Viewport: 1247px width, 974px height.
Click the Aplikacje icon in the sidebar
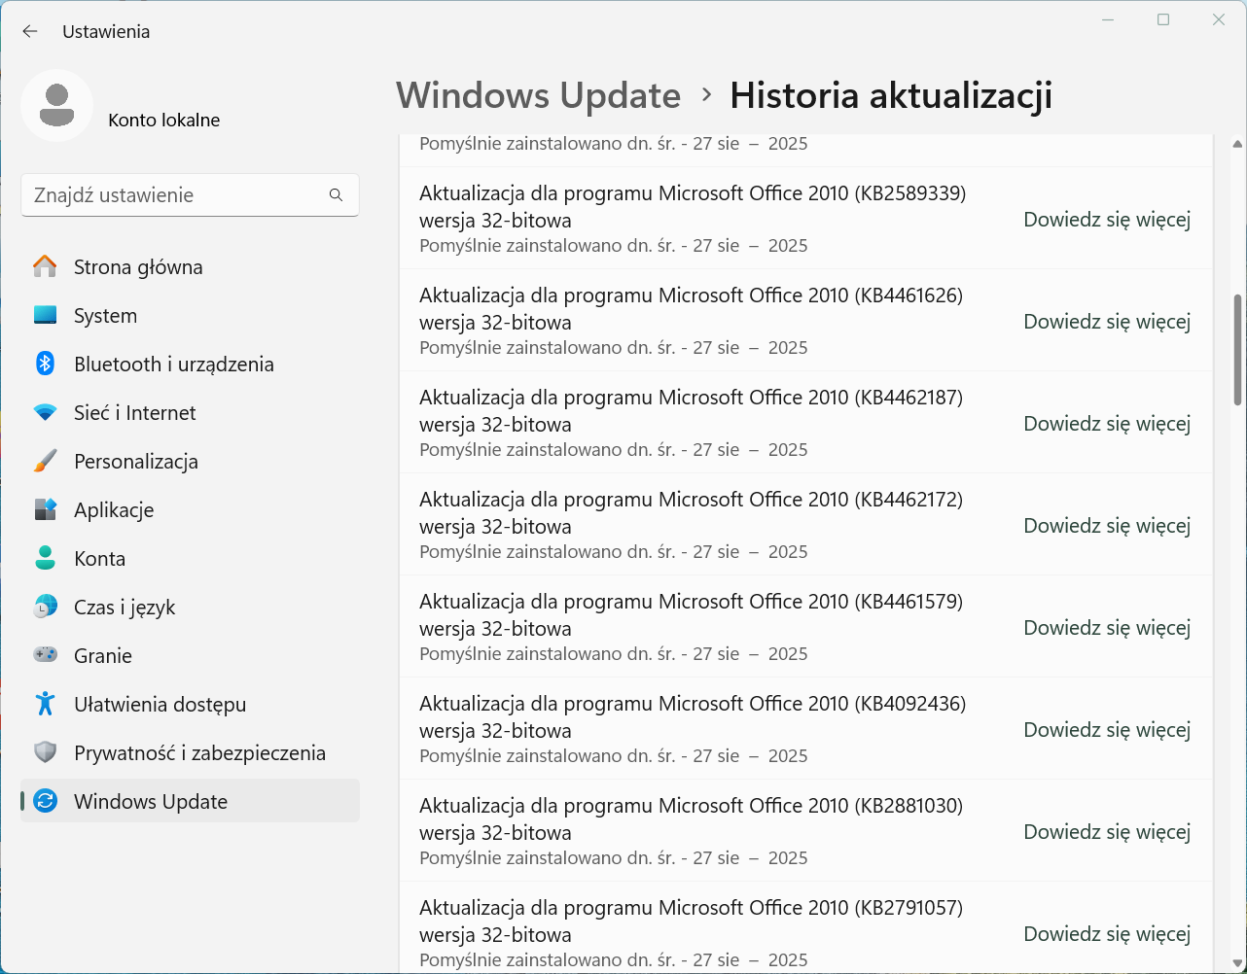click(45, 509)
